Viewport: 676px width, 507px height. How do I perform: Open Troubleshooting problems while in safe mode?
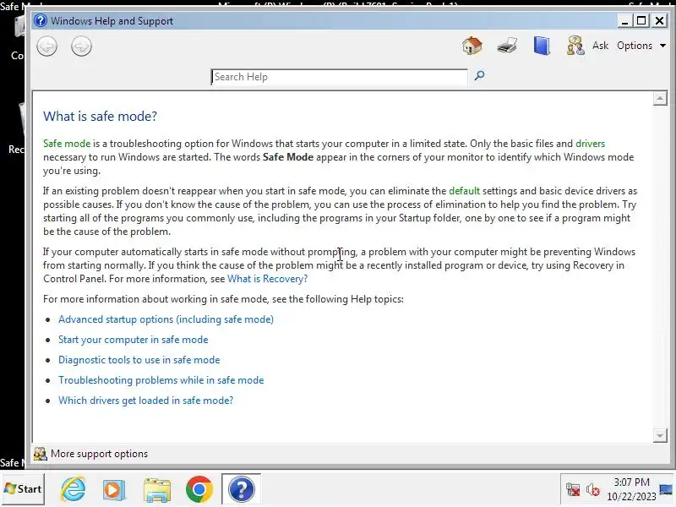point(161,380)
